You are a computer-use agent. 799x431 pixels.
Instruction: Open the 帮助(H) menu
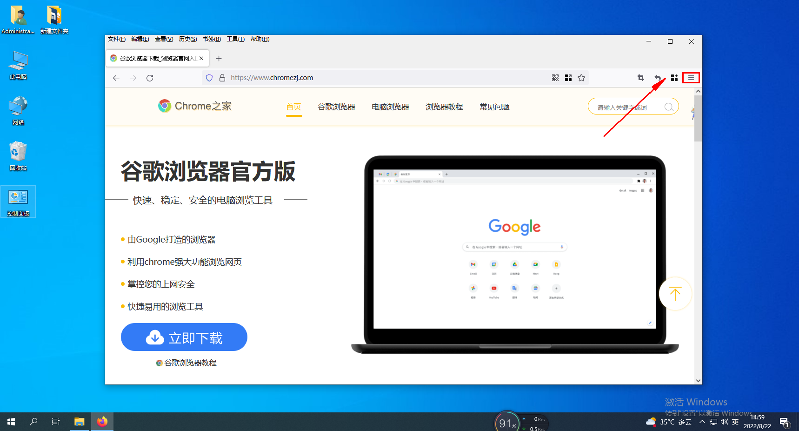(x=260, y=39)
